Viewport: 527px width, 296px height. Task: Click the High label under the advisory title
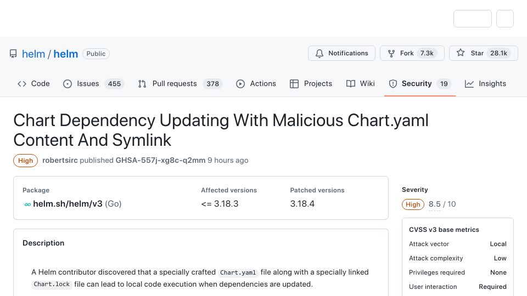coord(26,161)
